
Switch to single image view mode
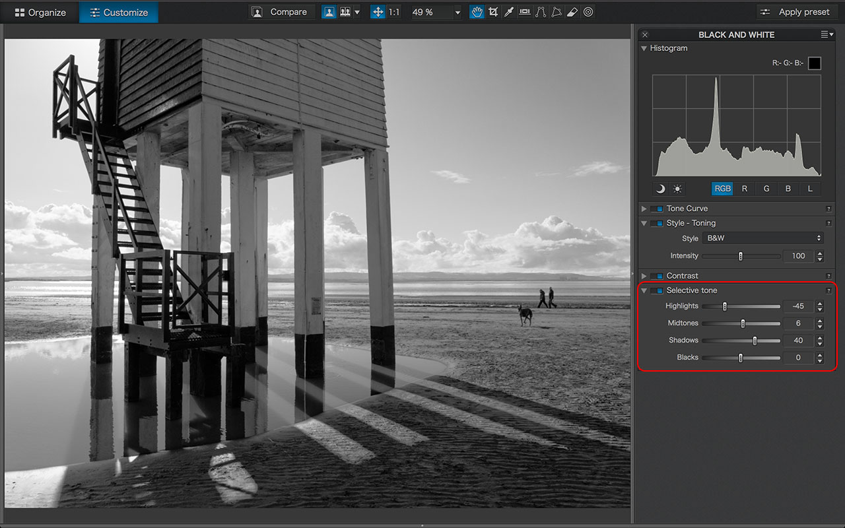click(x=329, y=12)
